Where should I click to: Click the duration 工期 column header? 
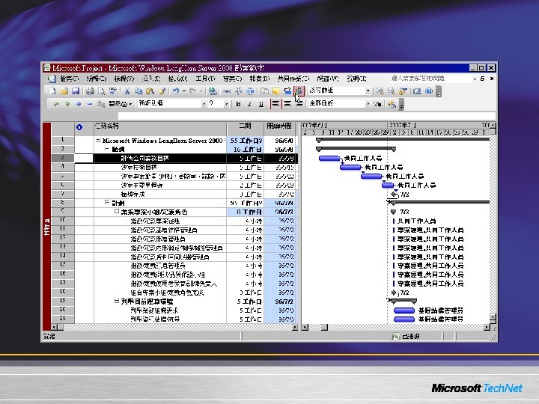pos(245,129)
